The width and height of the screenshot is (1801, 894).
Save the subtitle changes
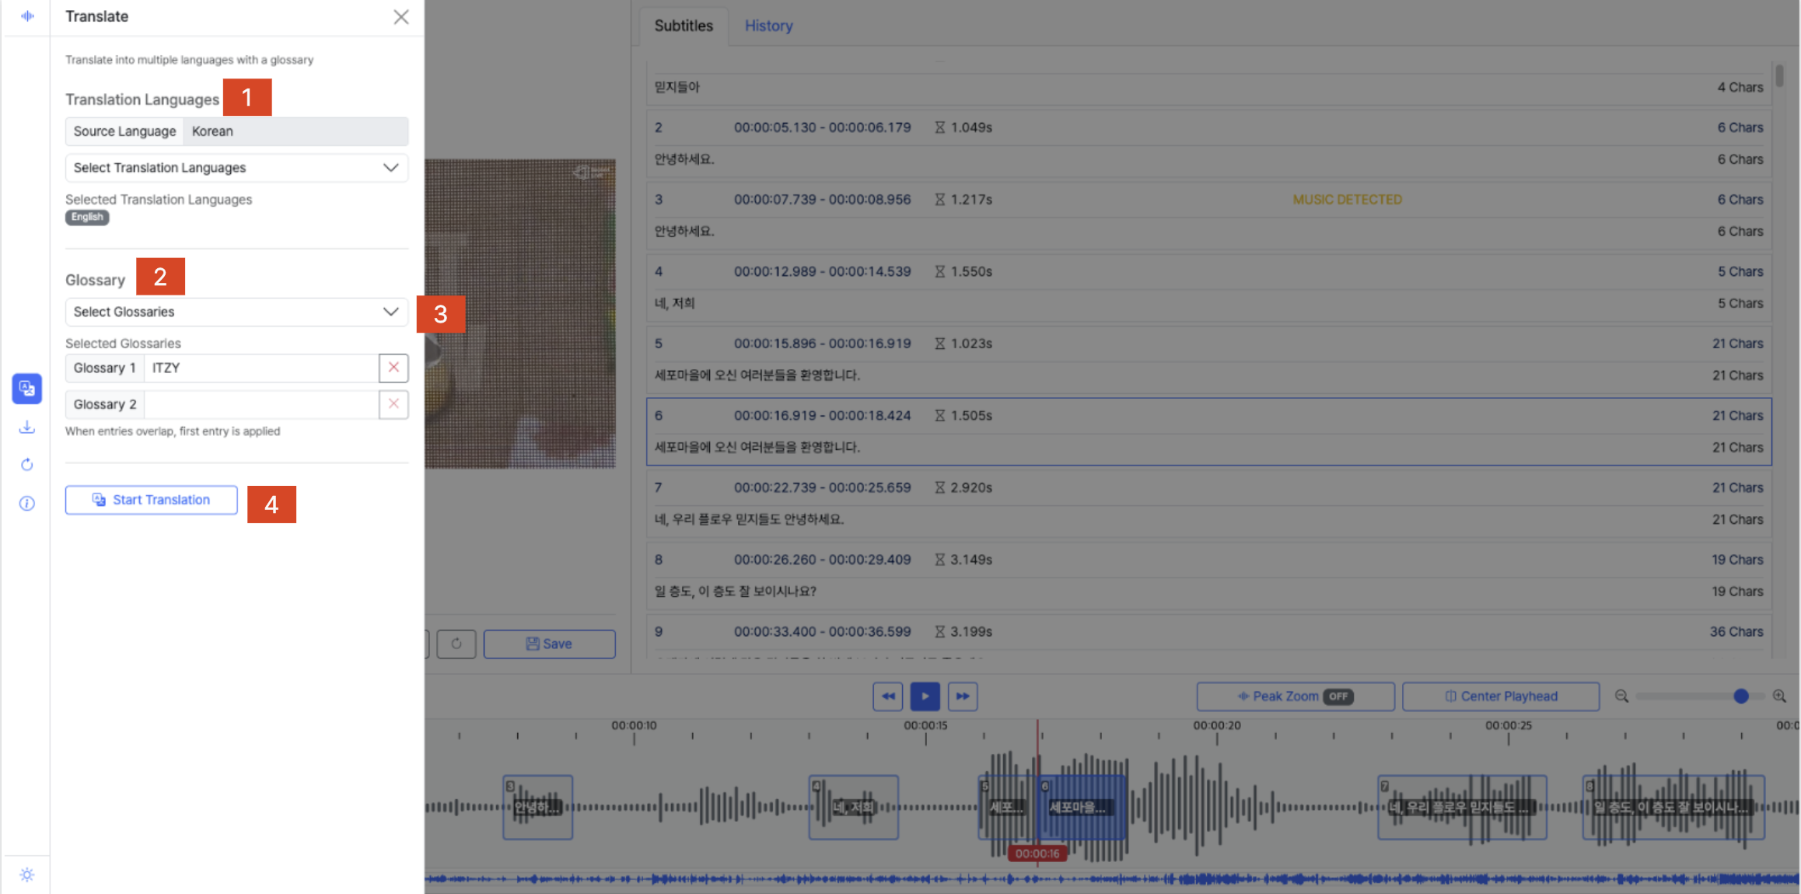click(x=550, y=644)
